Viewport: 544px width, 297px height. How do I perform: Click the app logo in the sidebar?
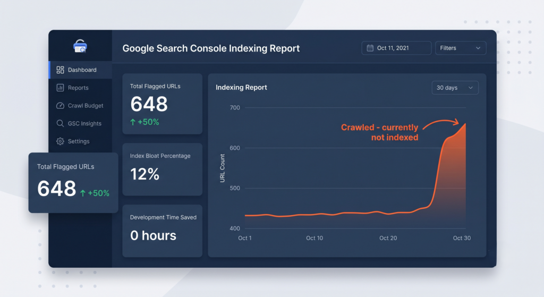[x=80, y=46]
